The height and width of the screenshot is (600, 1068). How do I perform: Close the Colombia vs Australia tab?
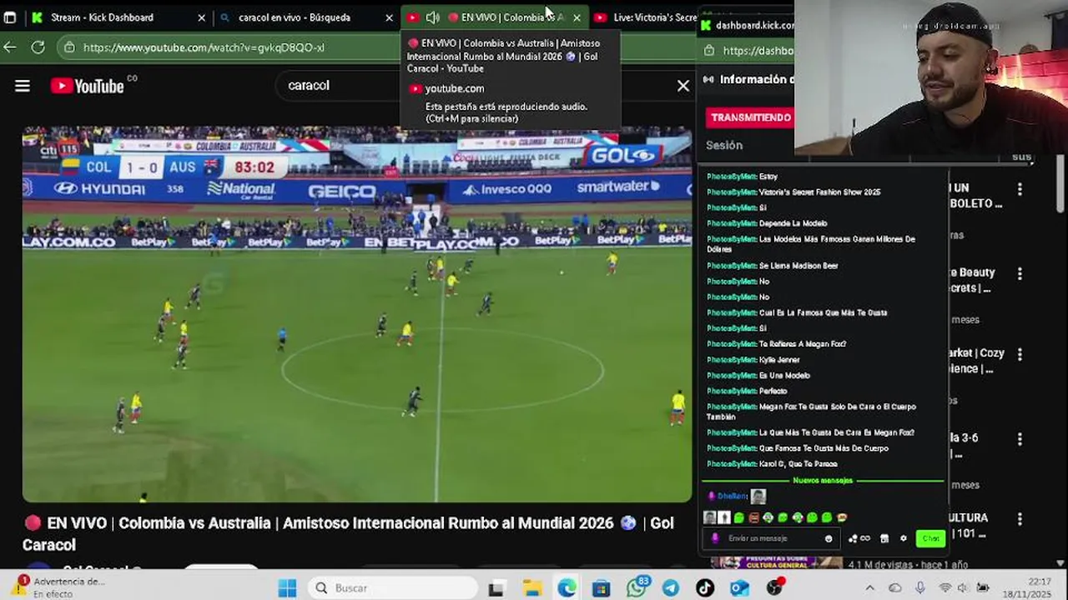coord(577,17)
